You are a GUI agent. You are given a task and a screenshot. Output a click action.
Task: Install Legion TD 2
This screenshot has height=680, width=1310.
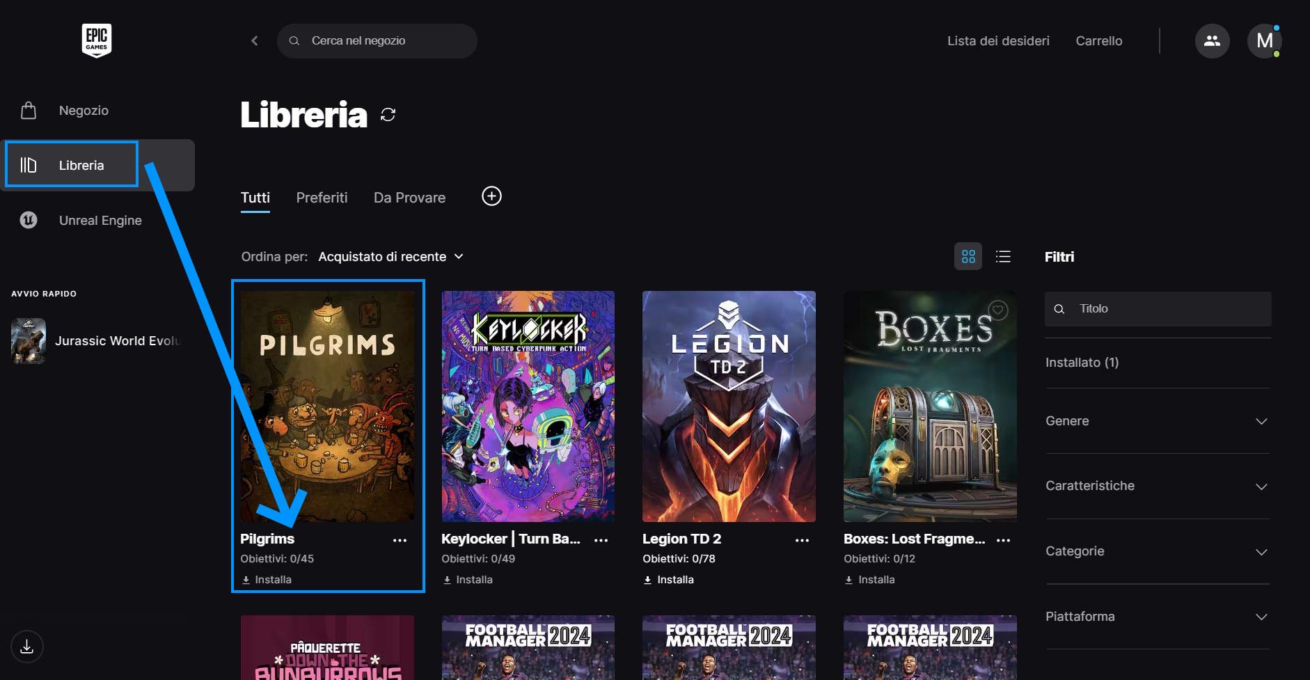coord(669,580)
